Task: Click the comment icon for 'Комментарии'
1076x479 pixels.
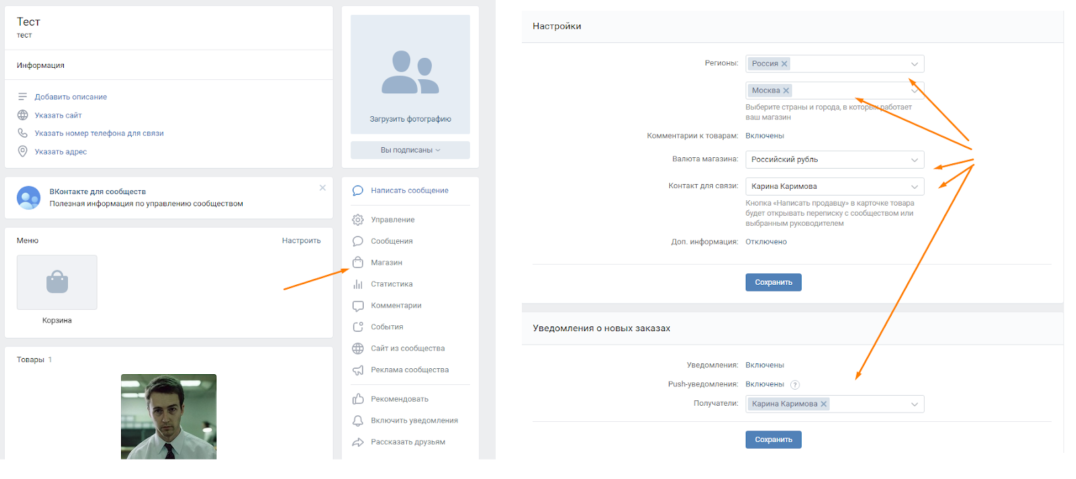Action: 358,306
